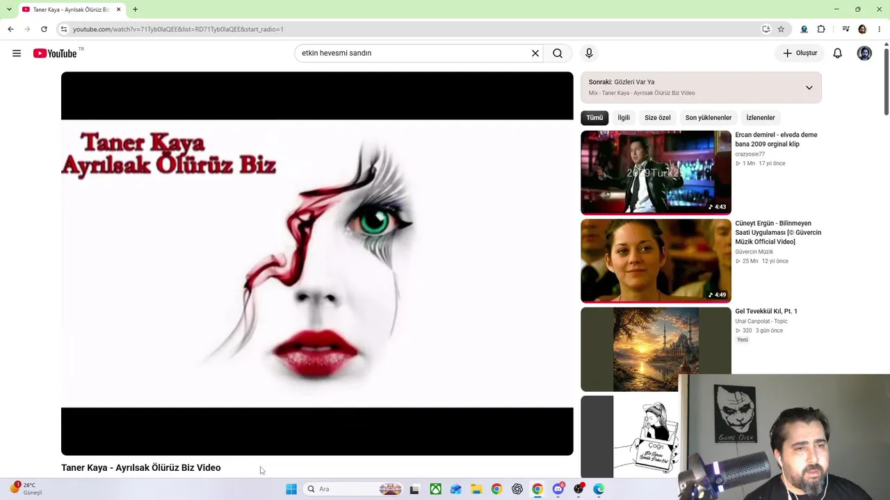Viewport: 890px width, 500px height.
Task: Open the Chrome three-dot menu
Action: click(880, 29)
